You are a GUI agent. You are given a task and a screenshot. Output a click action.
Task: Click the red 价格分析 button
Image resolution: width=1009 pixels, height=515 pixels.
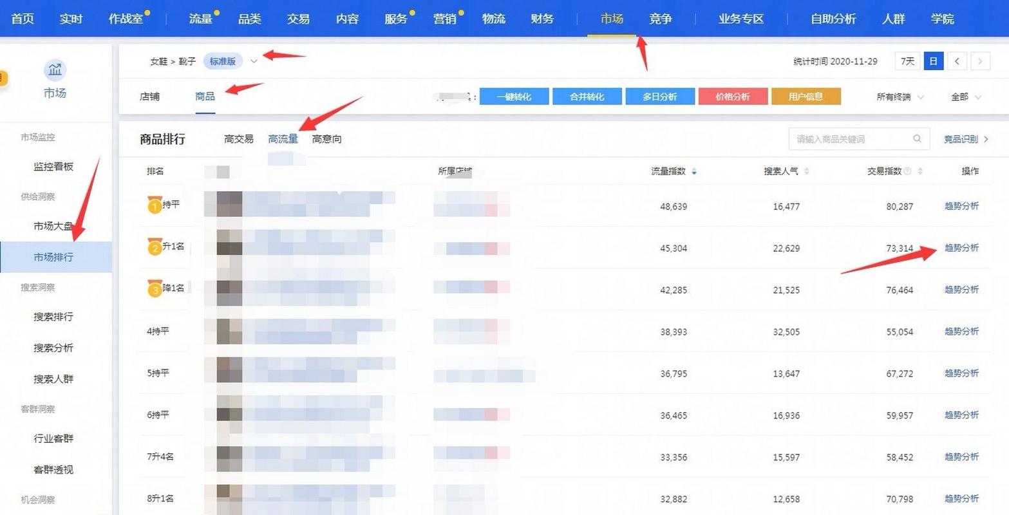click(x=733, y=97)
